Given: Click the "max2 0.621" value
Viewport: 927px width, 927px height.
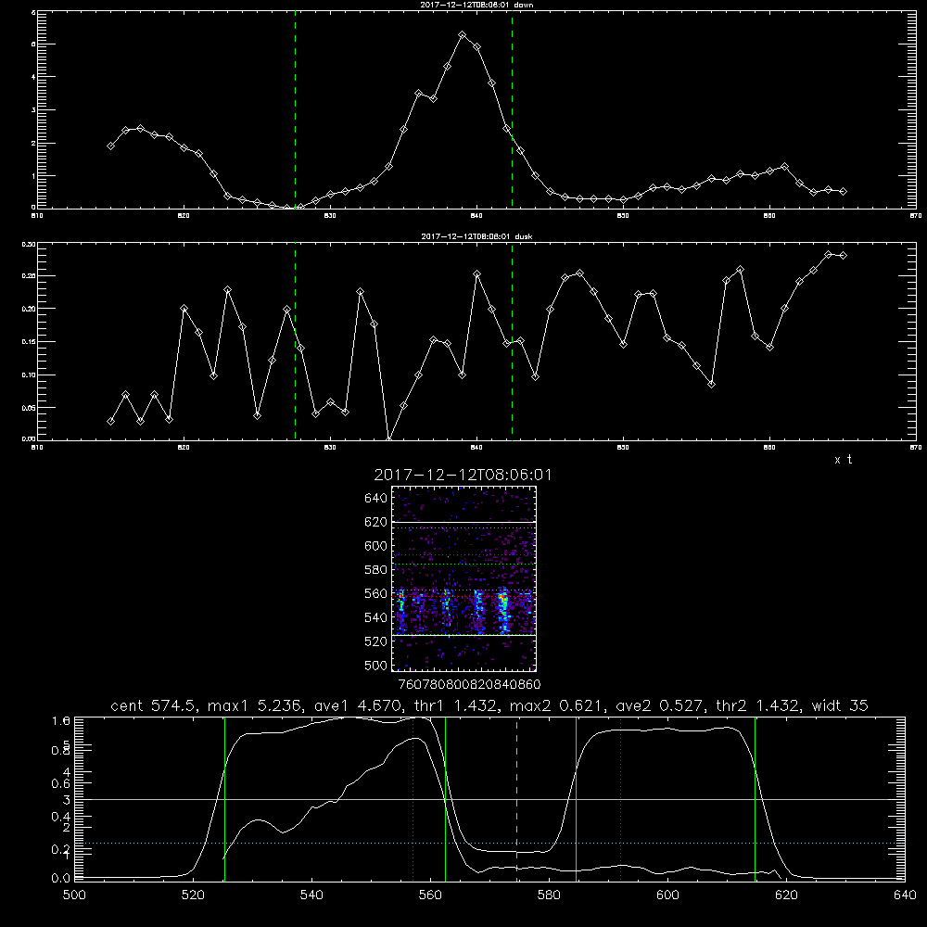Looking at the screenshot, I should (x=555, y=705).
